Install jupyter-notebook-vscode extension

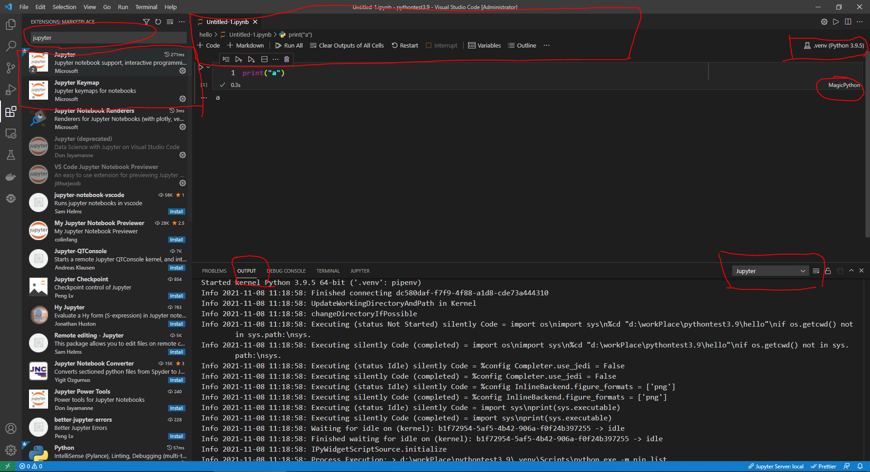176,212
